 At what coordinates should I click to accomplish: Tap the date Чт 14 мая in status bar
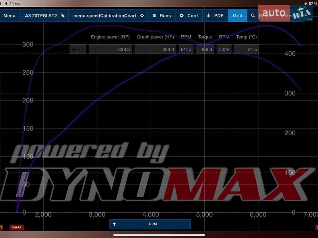13,4
